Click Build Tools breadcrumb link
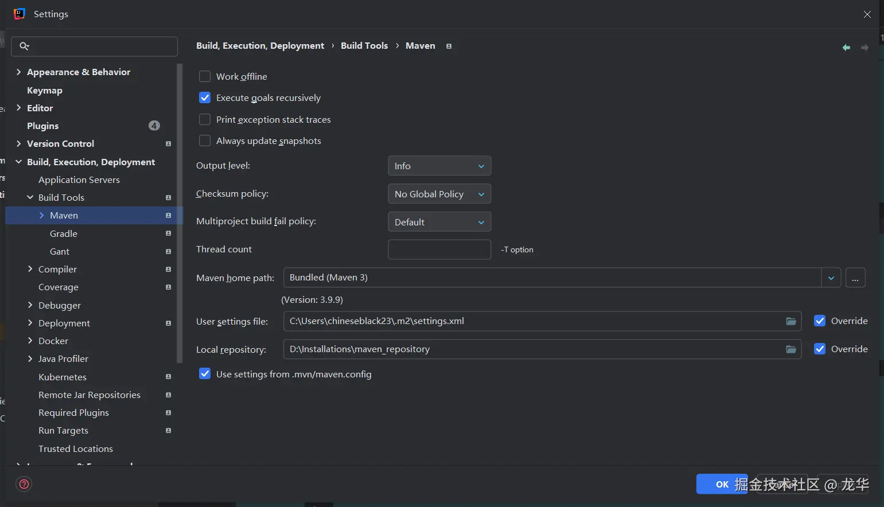Screen dimensions: 884x507 click(x=364, y=46)
